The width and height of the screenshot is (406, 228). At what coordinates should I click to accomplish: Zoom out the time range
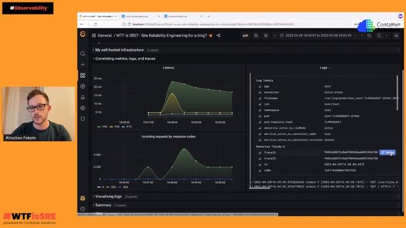tap(369, 35)
